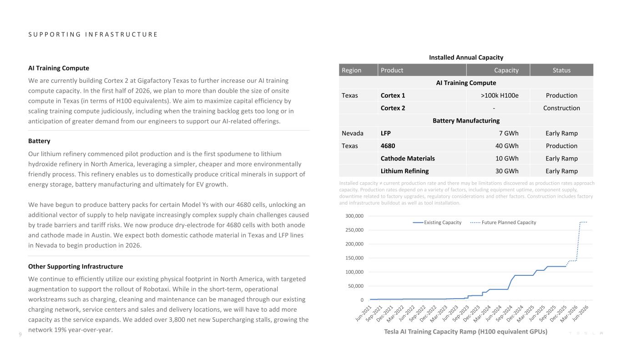This screenshot has height=349, width=621.
Task: Select the Cortex 2 table cell
Action: pyautogui.click(x=393, y=108)
